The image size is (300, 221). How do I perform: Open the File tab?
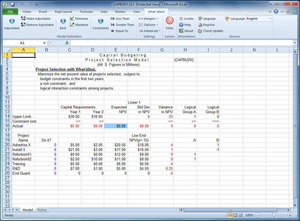[10, 12]
